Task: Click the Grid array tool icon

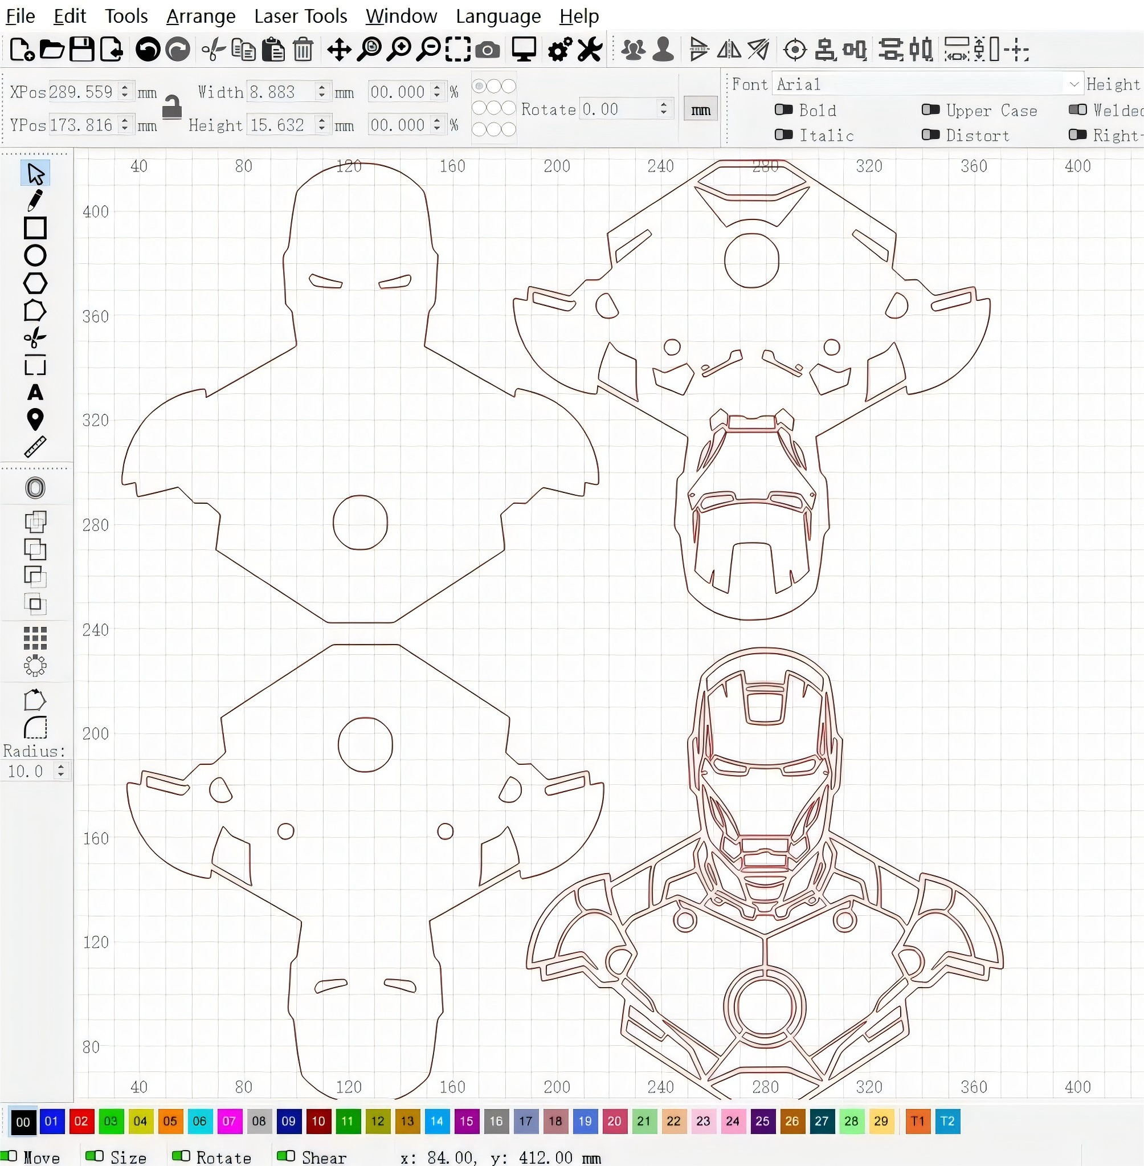Action: point(35,638)
